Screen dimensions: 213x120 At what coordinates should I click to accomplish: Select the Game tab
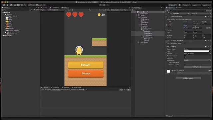tap(64, 8)
